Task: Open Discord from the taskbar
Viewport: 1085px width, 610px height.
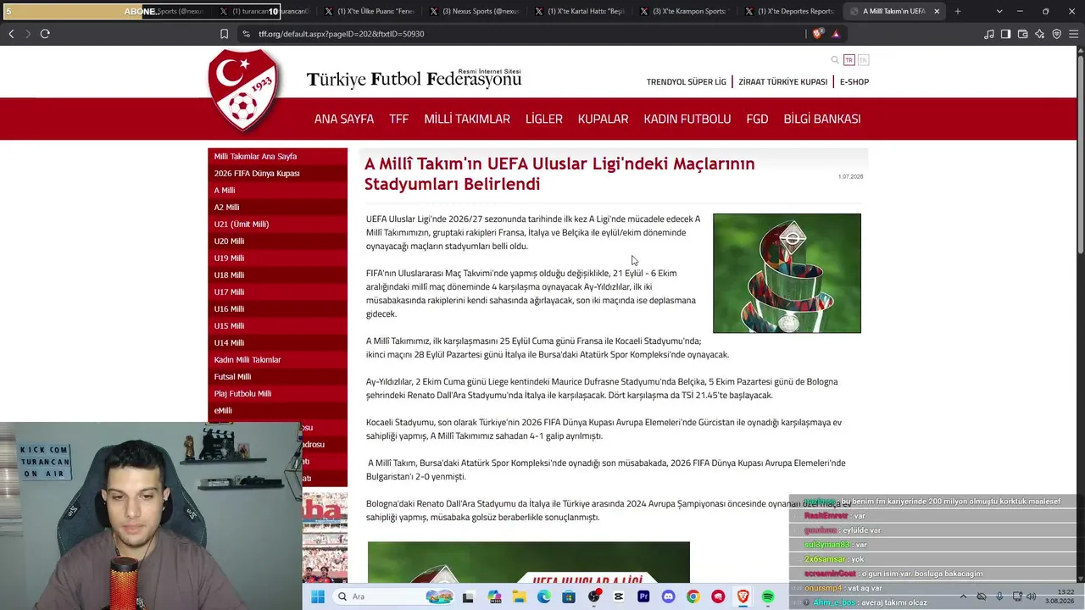Action: [668, 596]
